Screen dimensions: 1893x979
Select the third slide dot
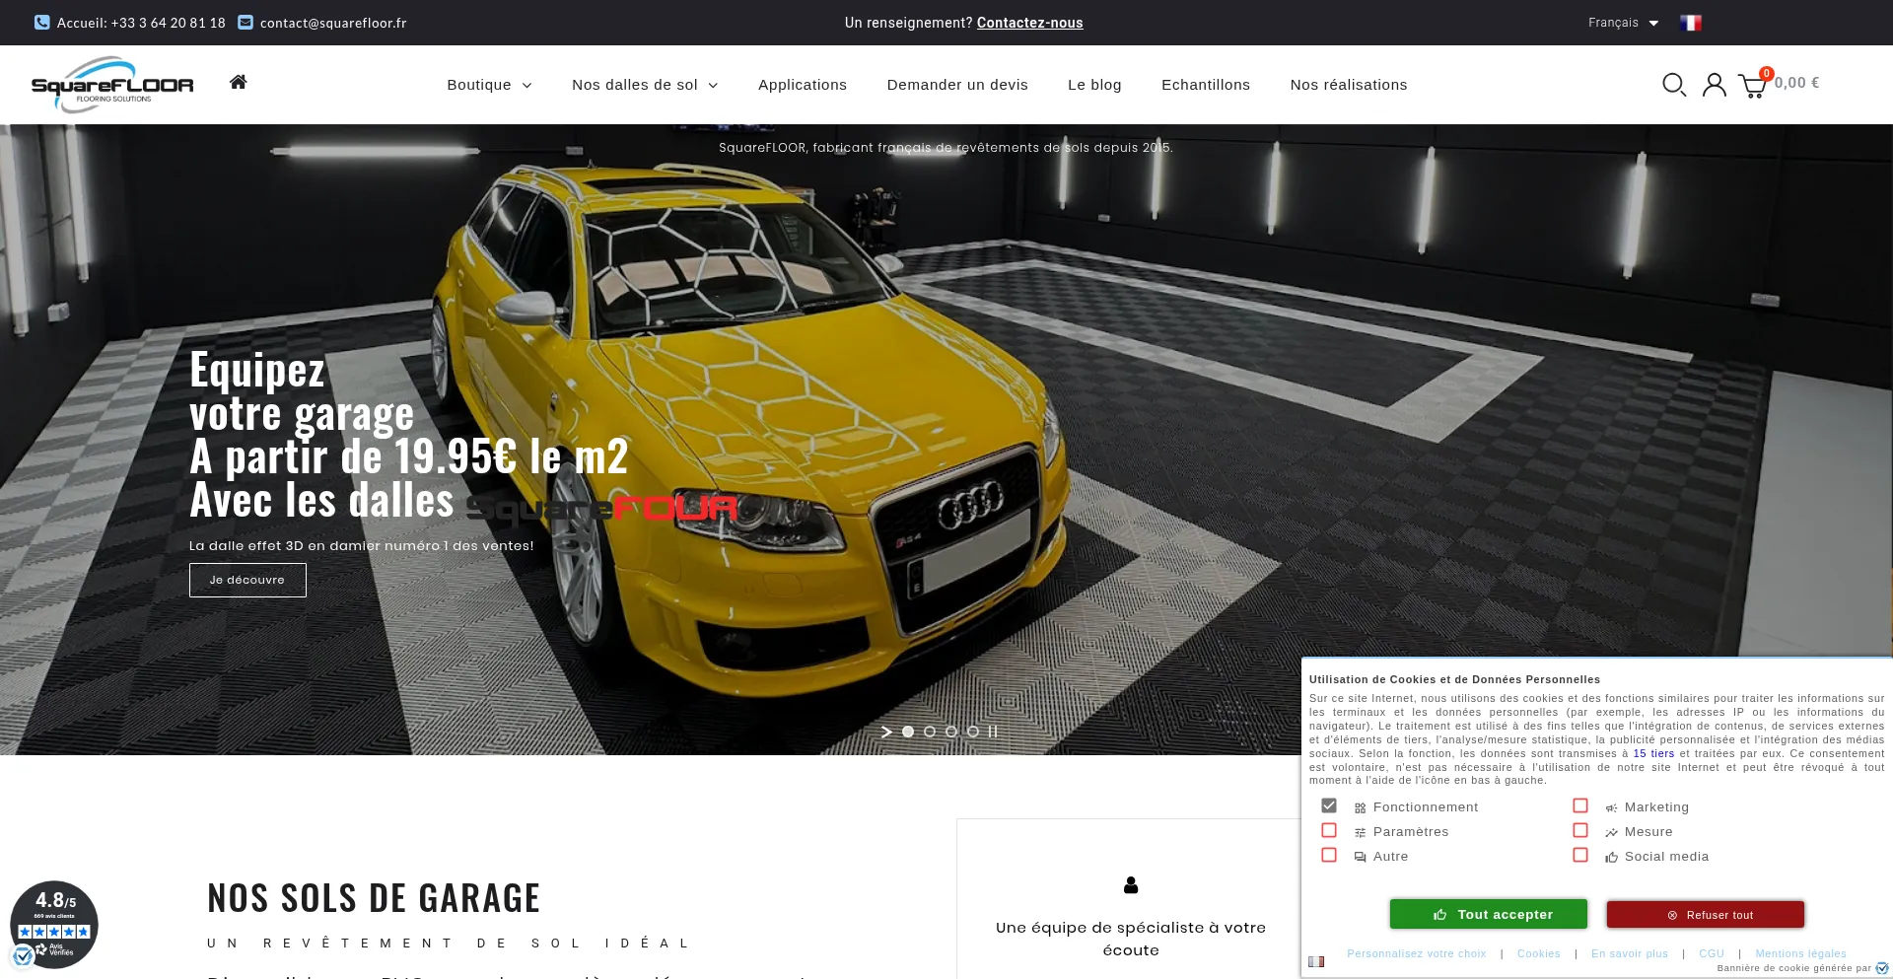point(951,732)
